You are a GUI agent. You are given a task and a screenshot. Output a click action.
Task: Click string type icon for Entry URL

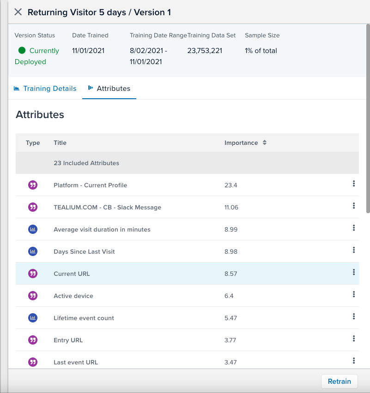click(x=33, y=340)
